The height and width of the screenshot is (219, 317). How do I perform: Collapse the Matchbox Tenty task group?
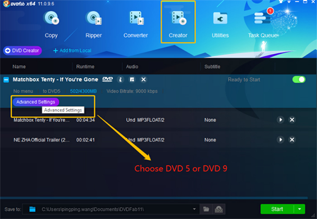[6, 80]
